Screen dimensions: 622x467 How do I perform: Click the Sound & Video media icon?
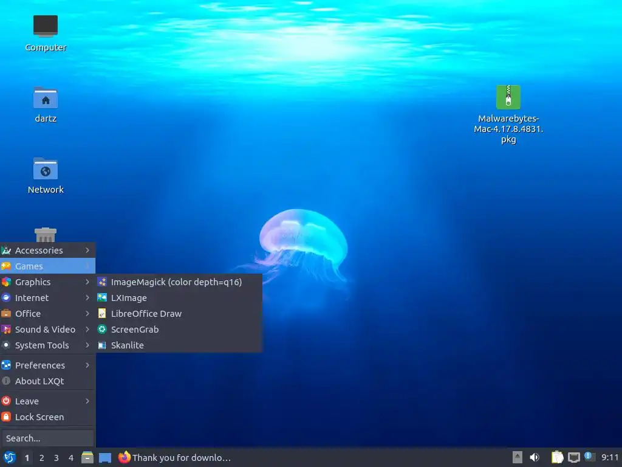click(x=6, y=329)
